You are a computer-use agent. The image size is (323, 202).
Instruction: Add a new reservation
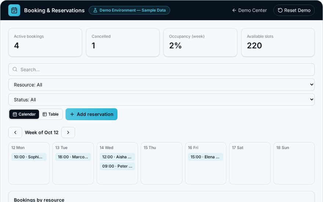click(91, 114)
